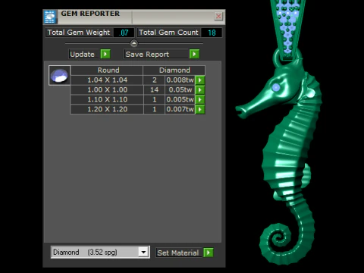The height and width of the screenshot is (273, 364).
Task: Click the Total Gem Weight value .07
Action: pyautogui.click(x=124, y=33)
